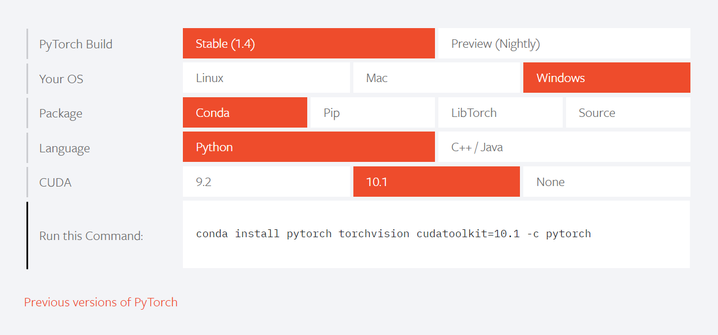
Task: Choose Mac as the OS
Action: point(436,78)
